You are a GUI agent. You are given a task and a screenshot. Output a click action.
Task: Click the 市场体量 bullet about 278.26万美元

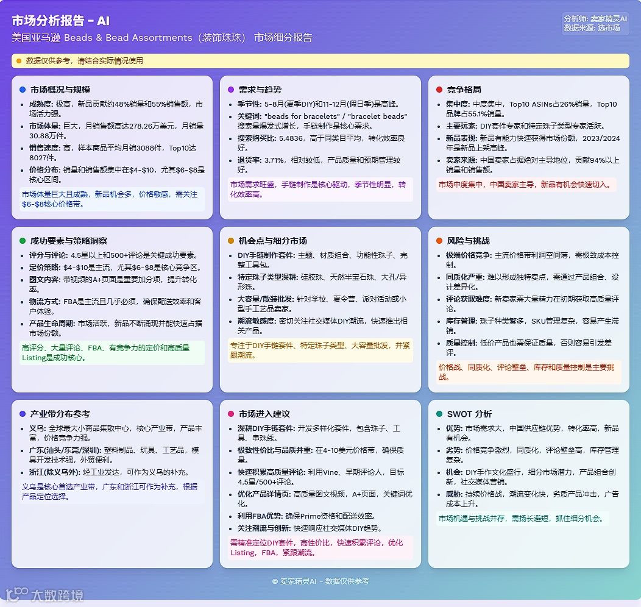[116, 131]
